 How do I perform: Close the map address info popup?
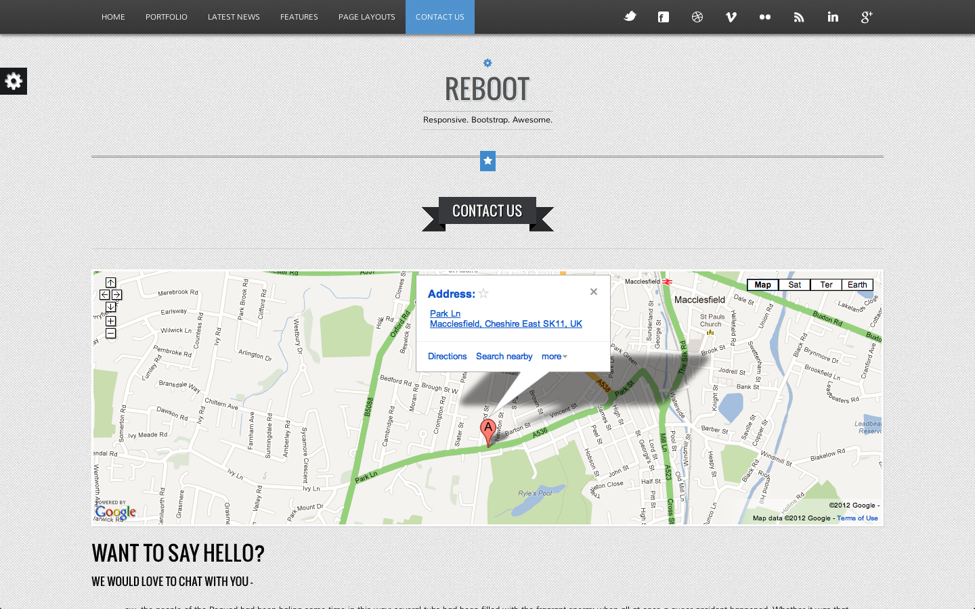(x=594, y=292)
